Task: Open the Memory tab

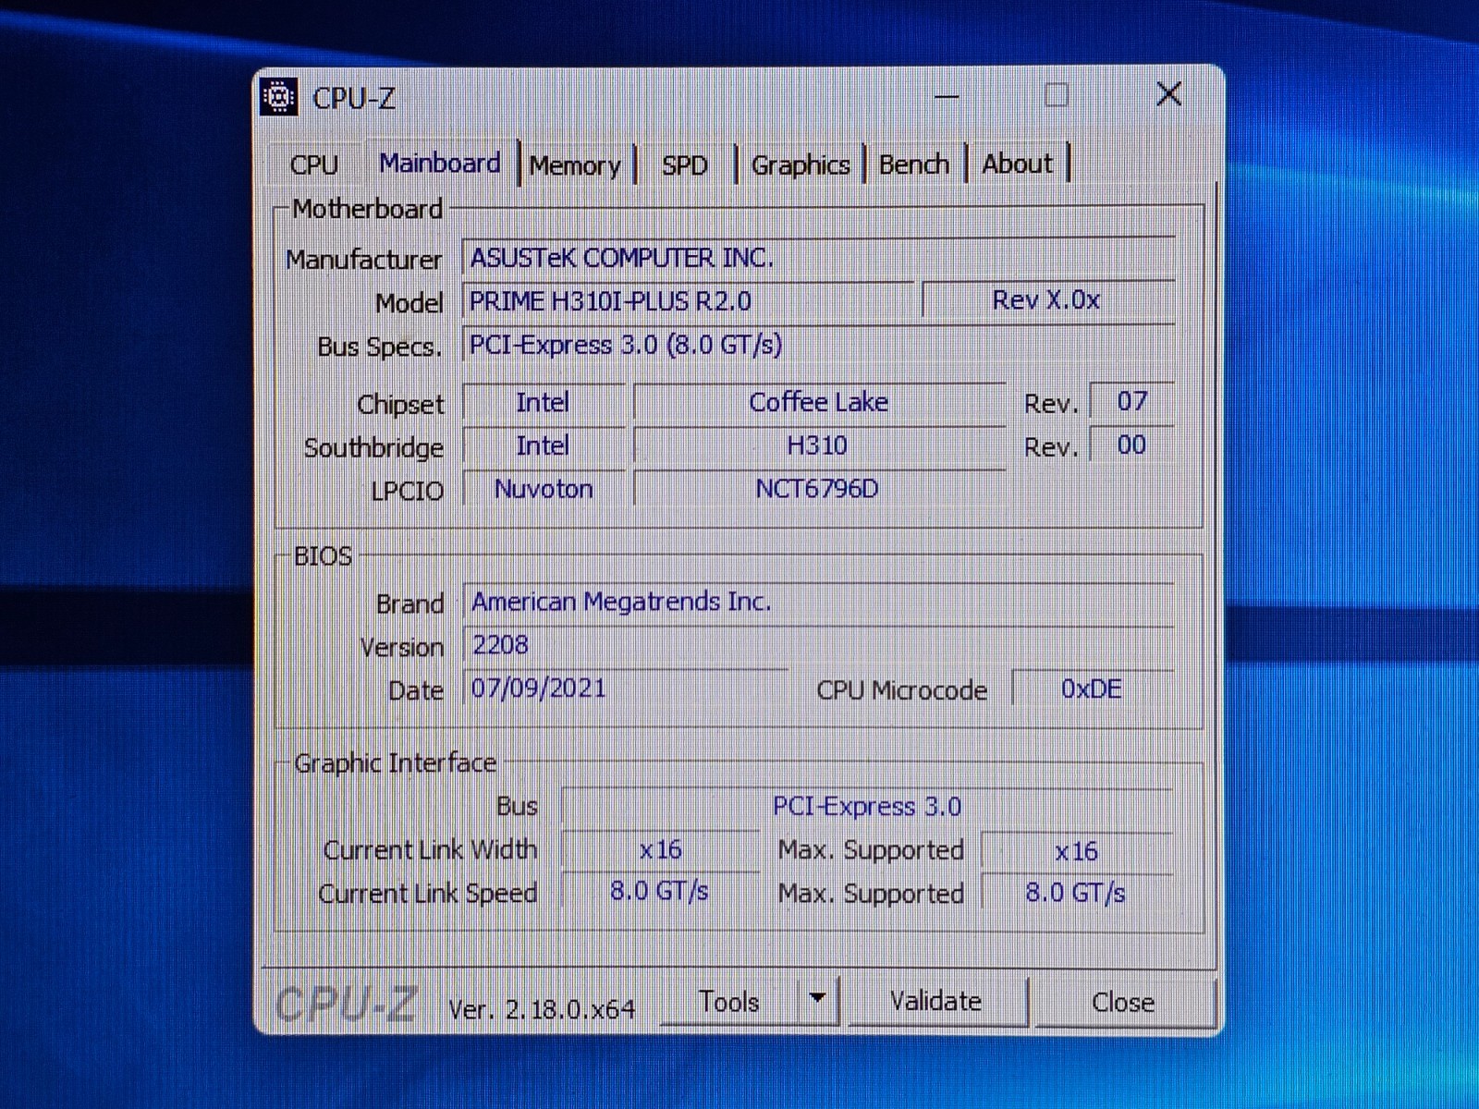Action: [575, 165]
